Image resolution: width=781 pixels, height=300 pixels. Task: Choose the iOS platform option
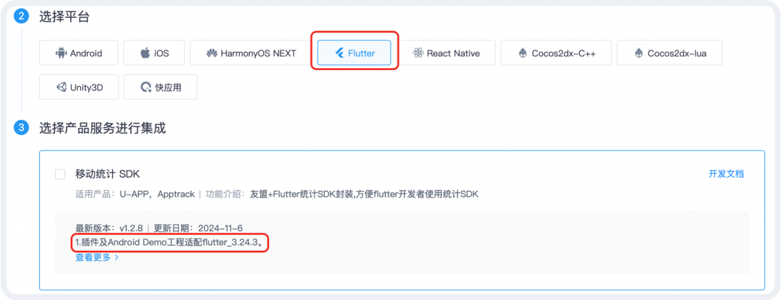coord(154,53)
